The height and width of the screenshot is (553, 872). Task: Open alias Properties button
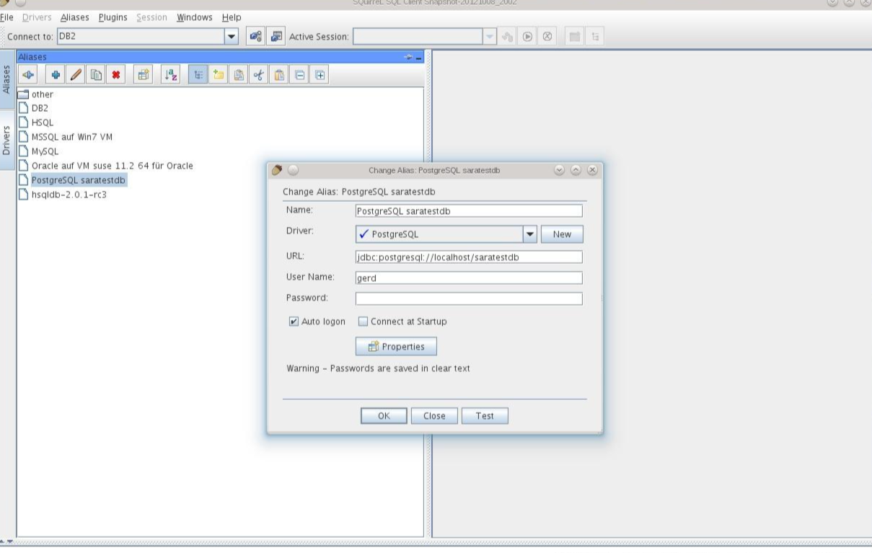click(396, 347)
